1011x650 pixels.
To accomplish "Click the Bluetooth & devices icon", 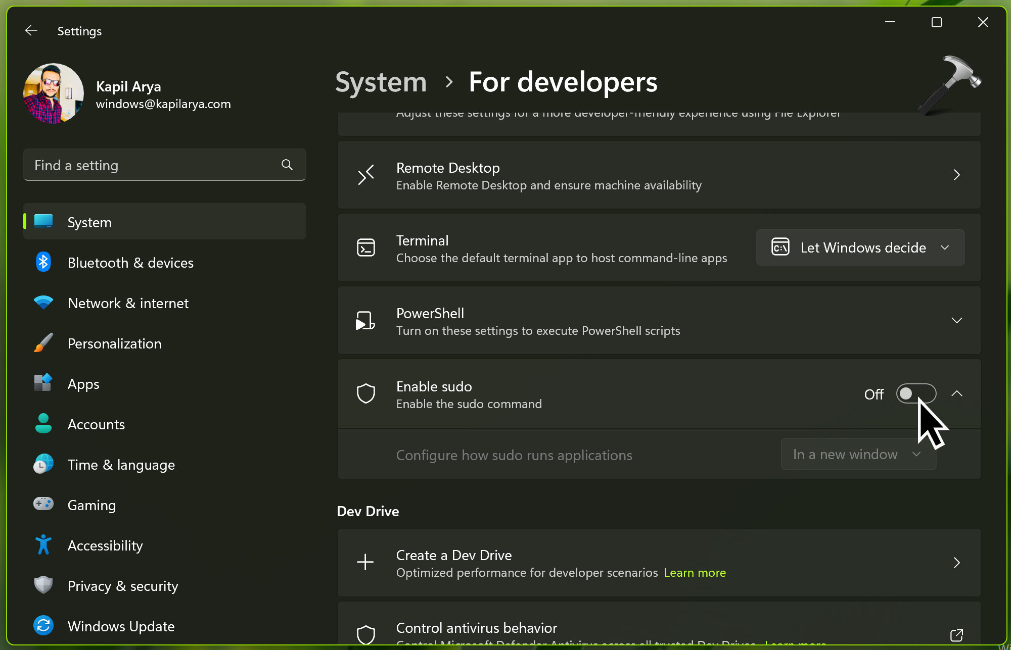I will pos(43,262).
